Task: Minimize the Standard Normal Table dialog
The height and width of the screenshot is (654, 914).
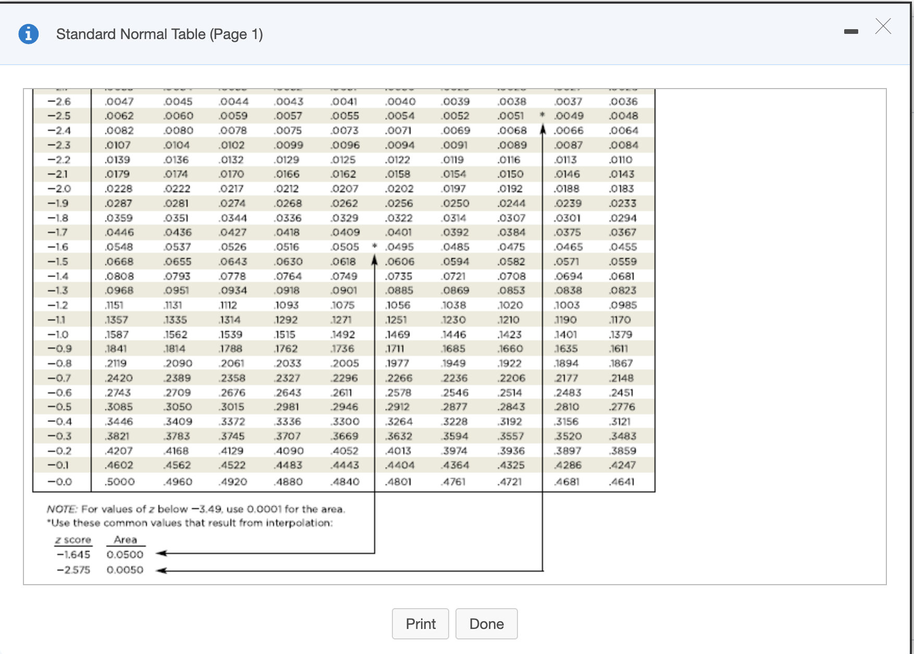Action: point(851,32)
